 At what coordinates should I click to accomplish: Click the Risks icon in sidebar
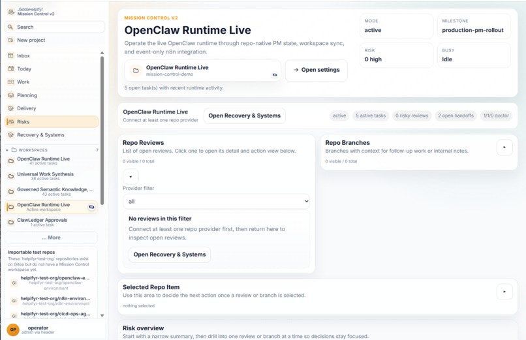tap(10, 122)
